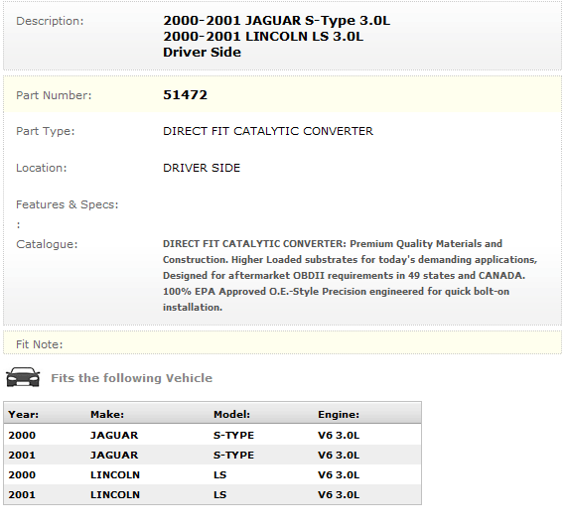Click V6 3.0L in the 2001 JAGUAR row

pyautogui.click(x=339, y=455)
